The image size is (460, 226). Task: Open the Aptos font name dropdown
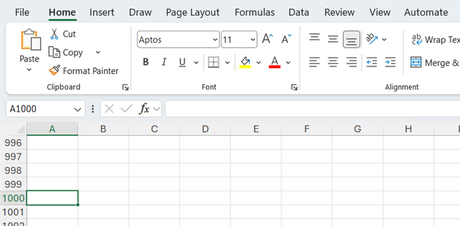[x=215, y=40]
